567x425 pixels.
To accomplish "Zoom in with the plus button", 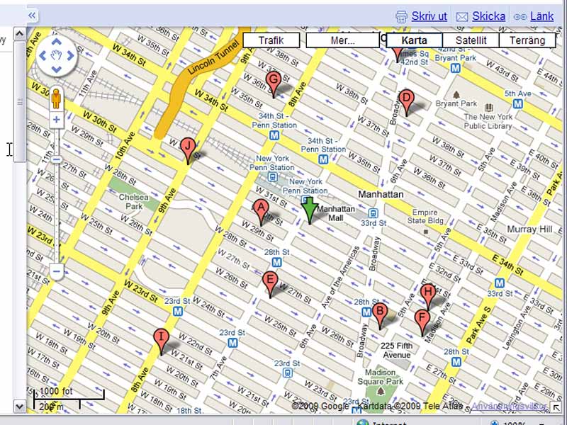I will [x=56, y=120].
